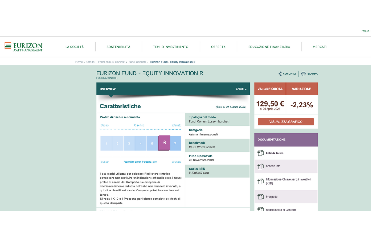Click the Regolamento di Gestione document icon
This screenshot has width=371, height=247.
pos(260,209)
